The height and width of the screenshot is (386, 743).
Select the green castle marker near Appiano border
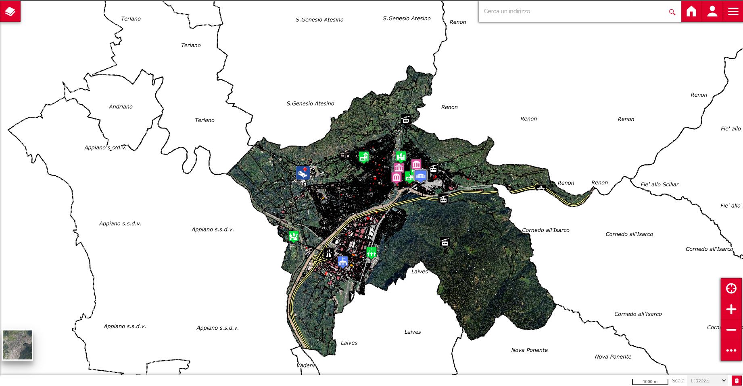pyautogui.click(x=294, y=236)
